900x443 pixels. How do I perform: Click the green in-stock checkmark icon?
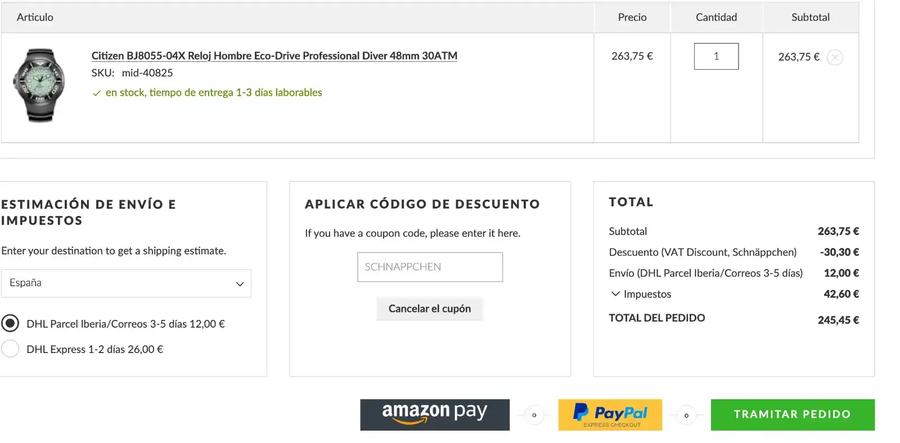tap(97, 93)
